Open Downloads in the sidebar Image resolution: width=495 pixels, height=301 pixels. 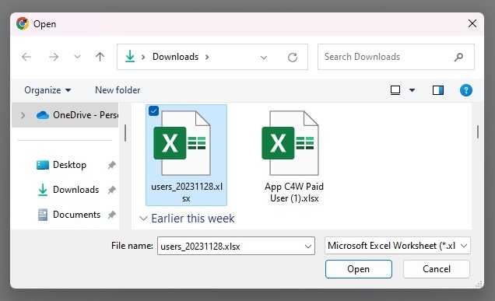pyautogui.click(x=75, y=190)
